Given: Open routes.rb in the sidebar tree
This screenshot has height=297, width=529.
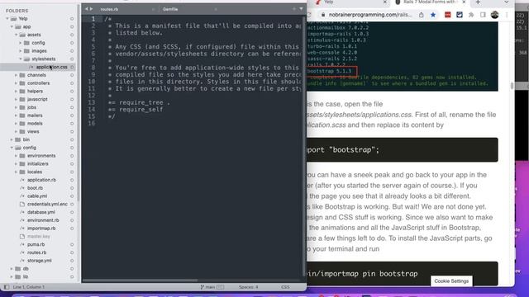Looking at the screenshot, I should pyautogui.click(x=36, y=252).
